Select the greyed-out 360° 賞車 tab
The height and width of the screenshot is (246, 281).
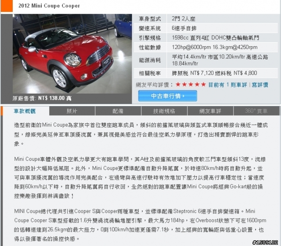(x=256, y=111)
